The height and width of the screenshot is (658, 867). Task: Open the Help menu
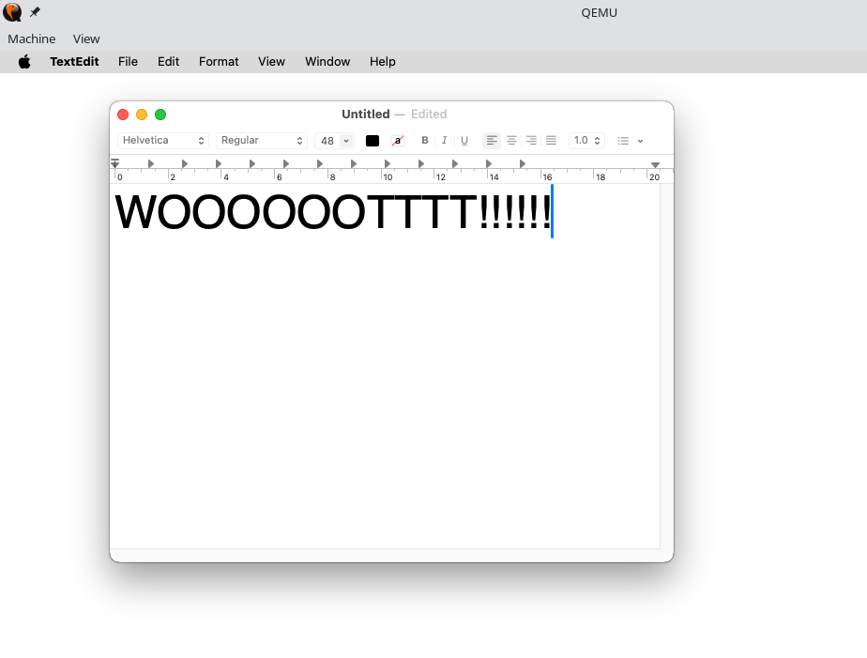tap(383, 62)
